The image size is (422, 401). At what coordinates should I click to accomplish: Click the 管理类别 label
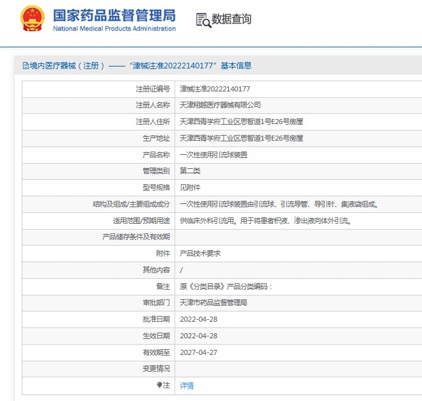tap(157, 171)
